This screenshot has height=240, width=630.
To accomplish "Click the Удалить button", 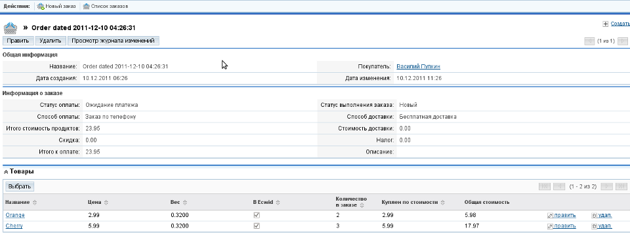I will coord(51,41).
